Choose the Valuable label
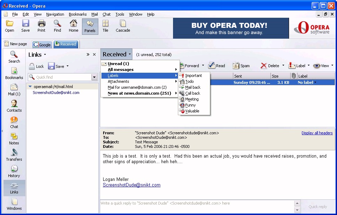Image resolution: width=337 pixels, height=215 pixels. pos(194,111)
